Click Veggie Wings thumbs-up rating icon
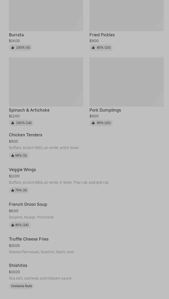Viewport: 169px width, 299px height. 13,190
